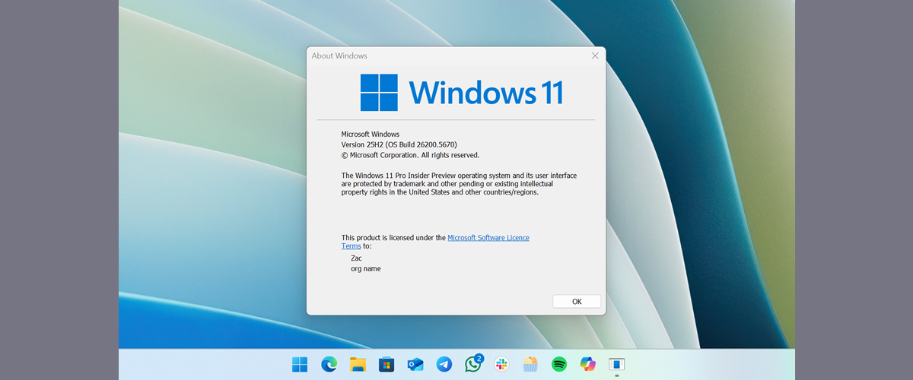Open the Microsoft Software Licence link
This screenshot has height=380, width=913.
pyautogui.click(x=488, y=238)
